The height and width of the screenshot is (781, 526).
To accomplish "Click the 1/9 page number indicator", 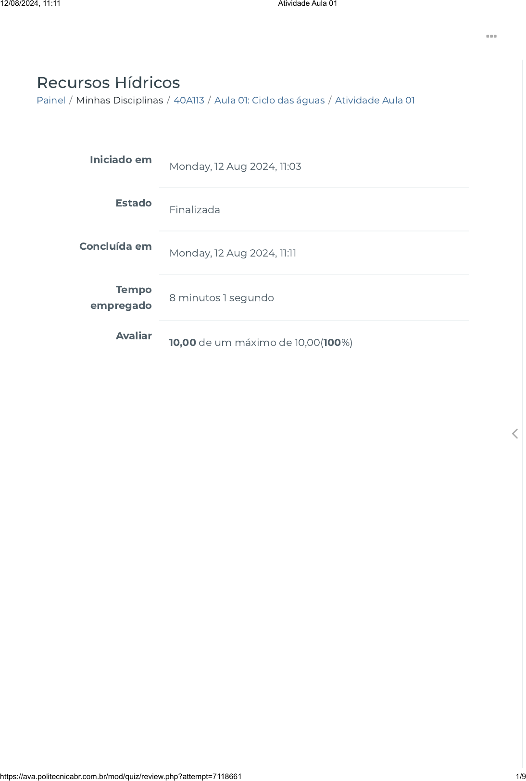I will click(x=521, y=776).
